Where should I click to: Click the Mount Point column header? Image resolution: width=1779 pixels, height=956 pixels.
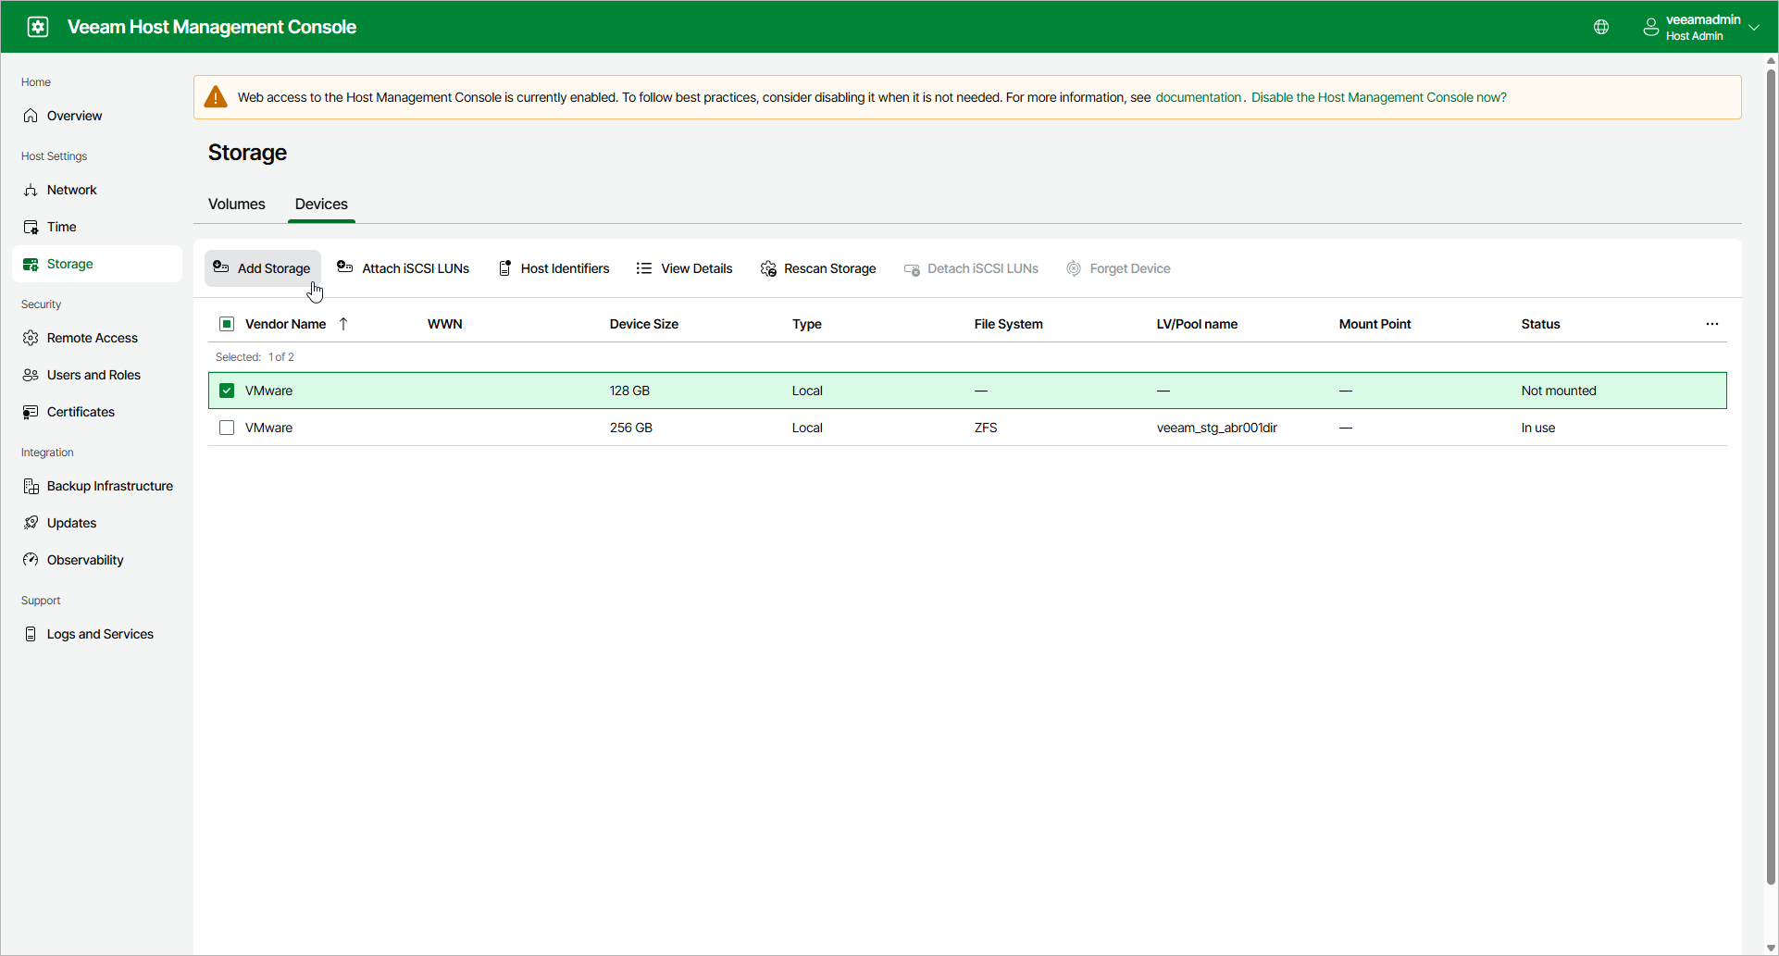pyautogui.click(x=1375, y=324)
